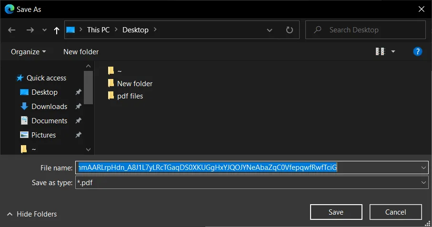
Task: Open the blue Help icon
Action: pos(418,51)
